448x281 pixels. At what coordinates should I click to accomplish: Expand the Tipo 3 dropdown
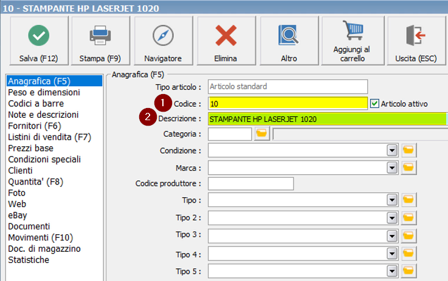pos(392,236)
